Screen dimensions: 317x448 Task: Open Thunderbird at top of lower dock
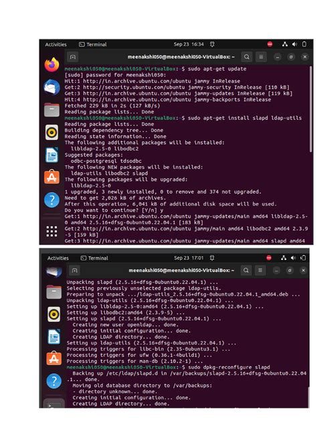[x=54, y=271]
